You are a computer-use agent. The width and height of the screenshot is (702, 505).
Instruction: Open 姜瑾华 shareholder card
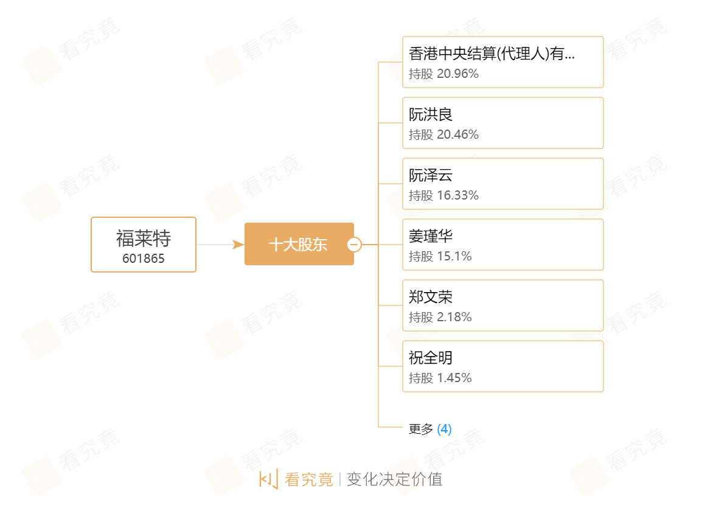[x=502, y=245]
